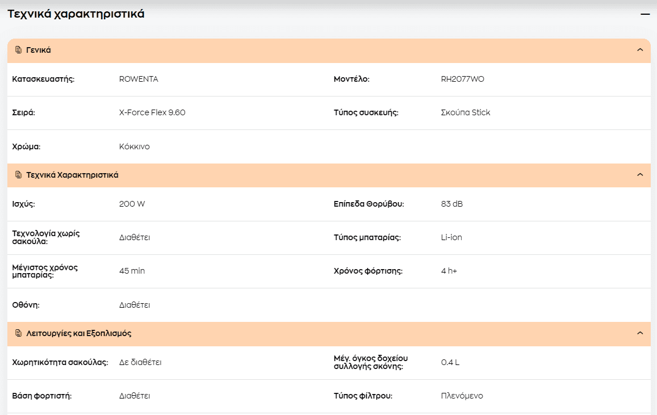The image size is (657, 415).
Task: Click the Τεχνικά χαρακτηριστικά page heading
Action: coord(76,14)
